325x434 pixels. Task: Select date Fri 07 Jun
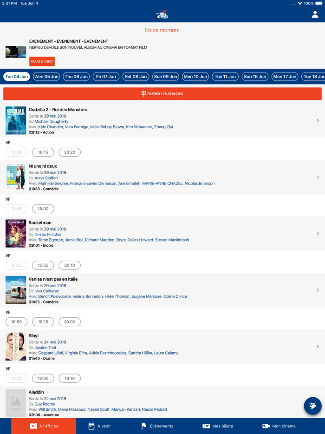[106, 76]
